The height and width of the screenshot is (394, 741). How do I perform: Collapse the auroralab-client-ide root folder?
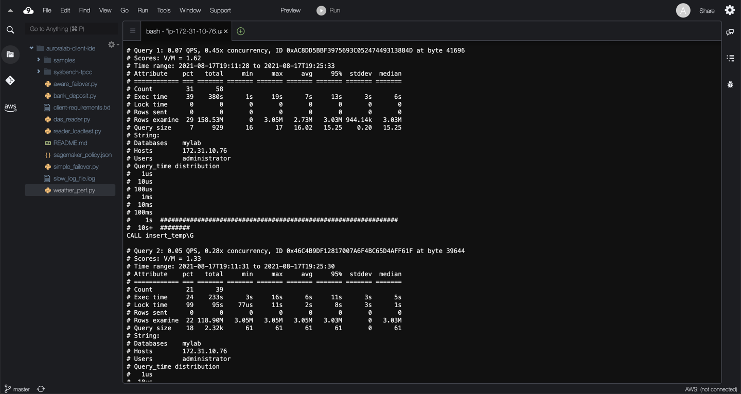pos(31,48)
